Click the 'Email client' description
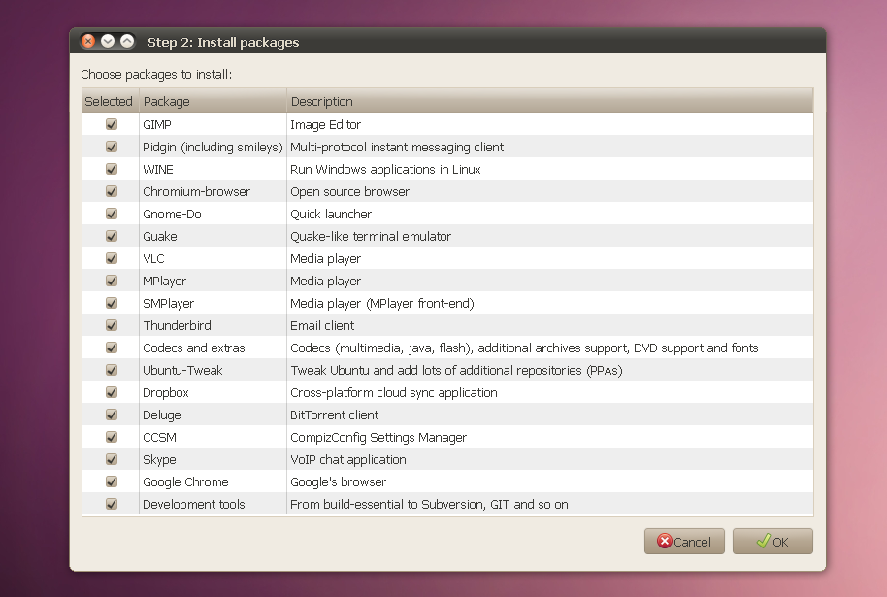This screenshot has height=597, width=887. pos(322,326)
